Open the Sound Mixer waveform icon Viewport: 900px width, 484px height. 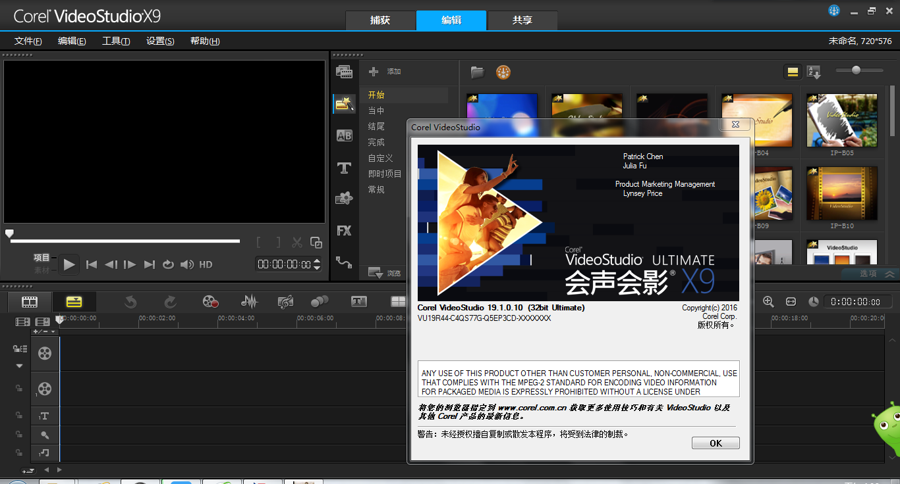point(249,302)
